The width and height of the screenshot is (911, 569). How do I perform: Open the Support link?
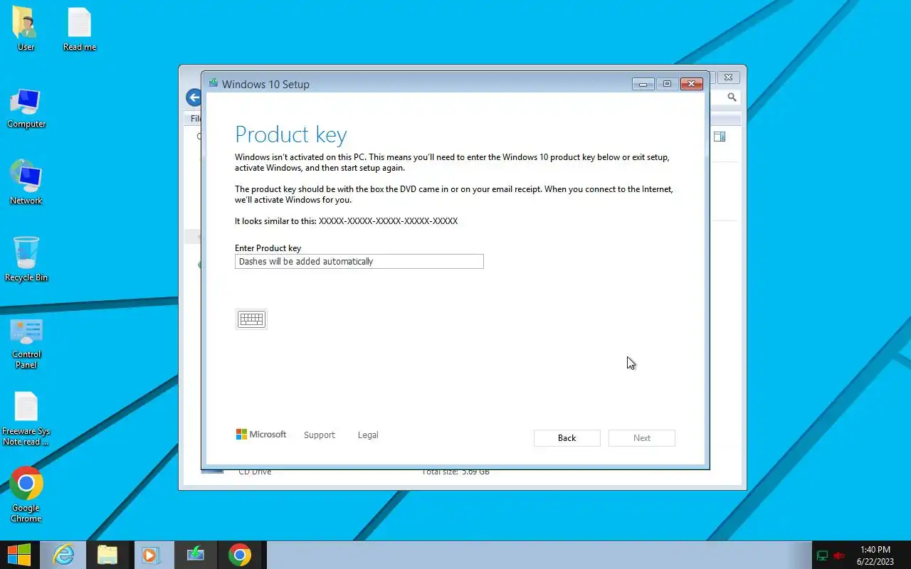click(320, 435)
